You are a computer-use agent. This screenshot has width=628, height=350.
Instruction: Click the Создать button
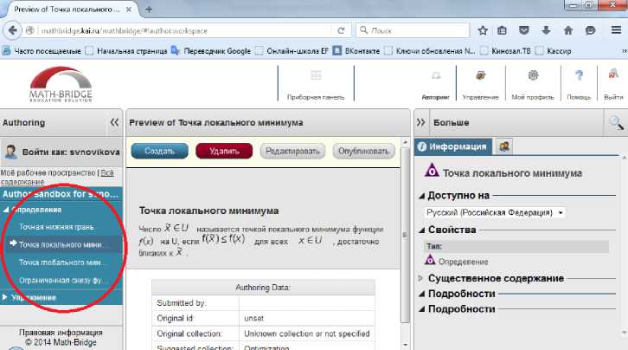(x=159, y=151)
